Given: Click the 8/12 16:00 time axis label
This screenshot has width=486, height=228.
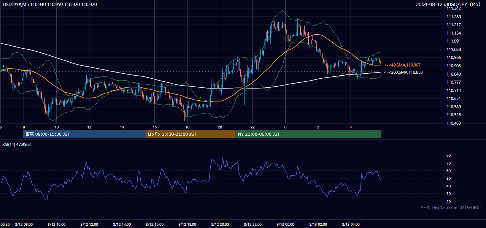Looking at the screenshot, I should pos(155,224).
